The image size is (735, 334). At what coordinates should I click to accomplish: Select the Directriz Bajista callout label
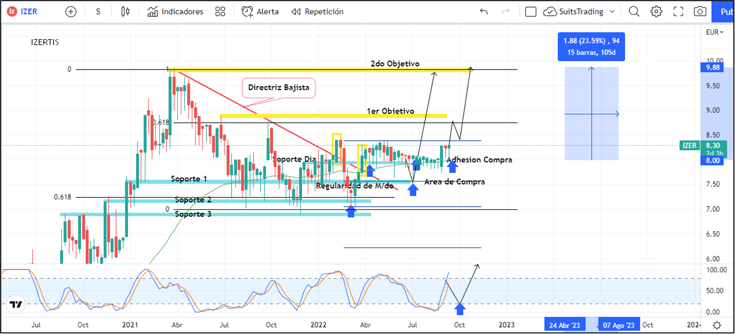point(279,87)
